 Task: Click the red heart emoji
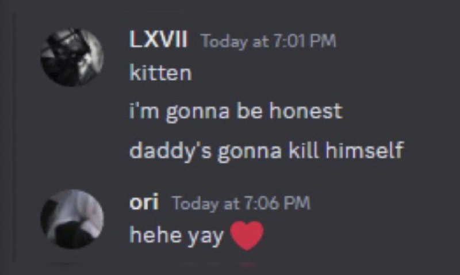tap(247, 235)
